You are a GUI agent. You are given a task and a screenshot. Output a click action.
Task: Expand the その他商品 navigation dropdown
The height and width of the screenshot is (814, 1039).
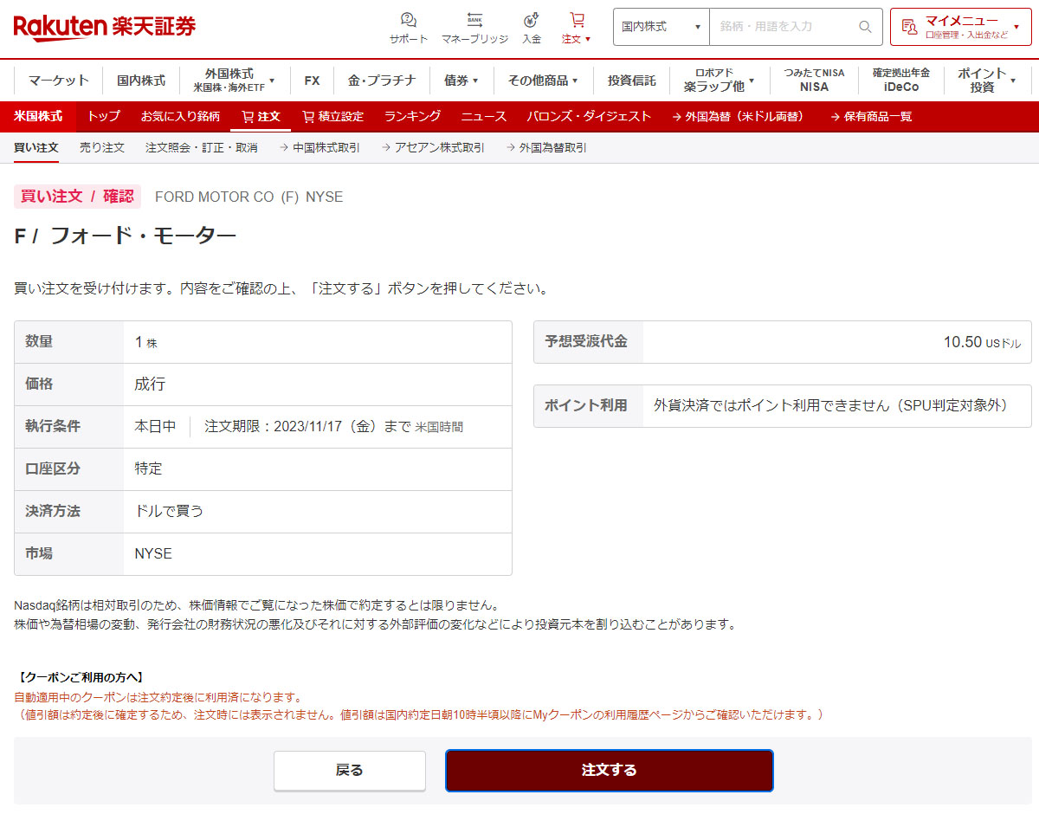pyautogui.click(x=543, y=81)
